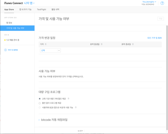Screen dimensions: 168x134
Task: Click the yellow status dot for 1.0 version
Action: click(5, 40)
